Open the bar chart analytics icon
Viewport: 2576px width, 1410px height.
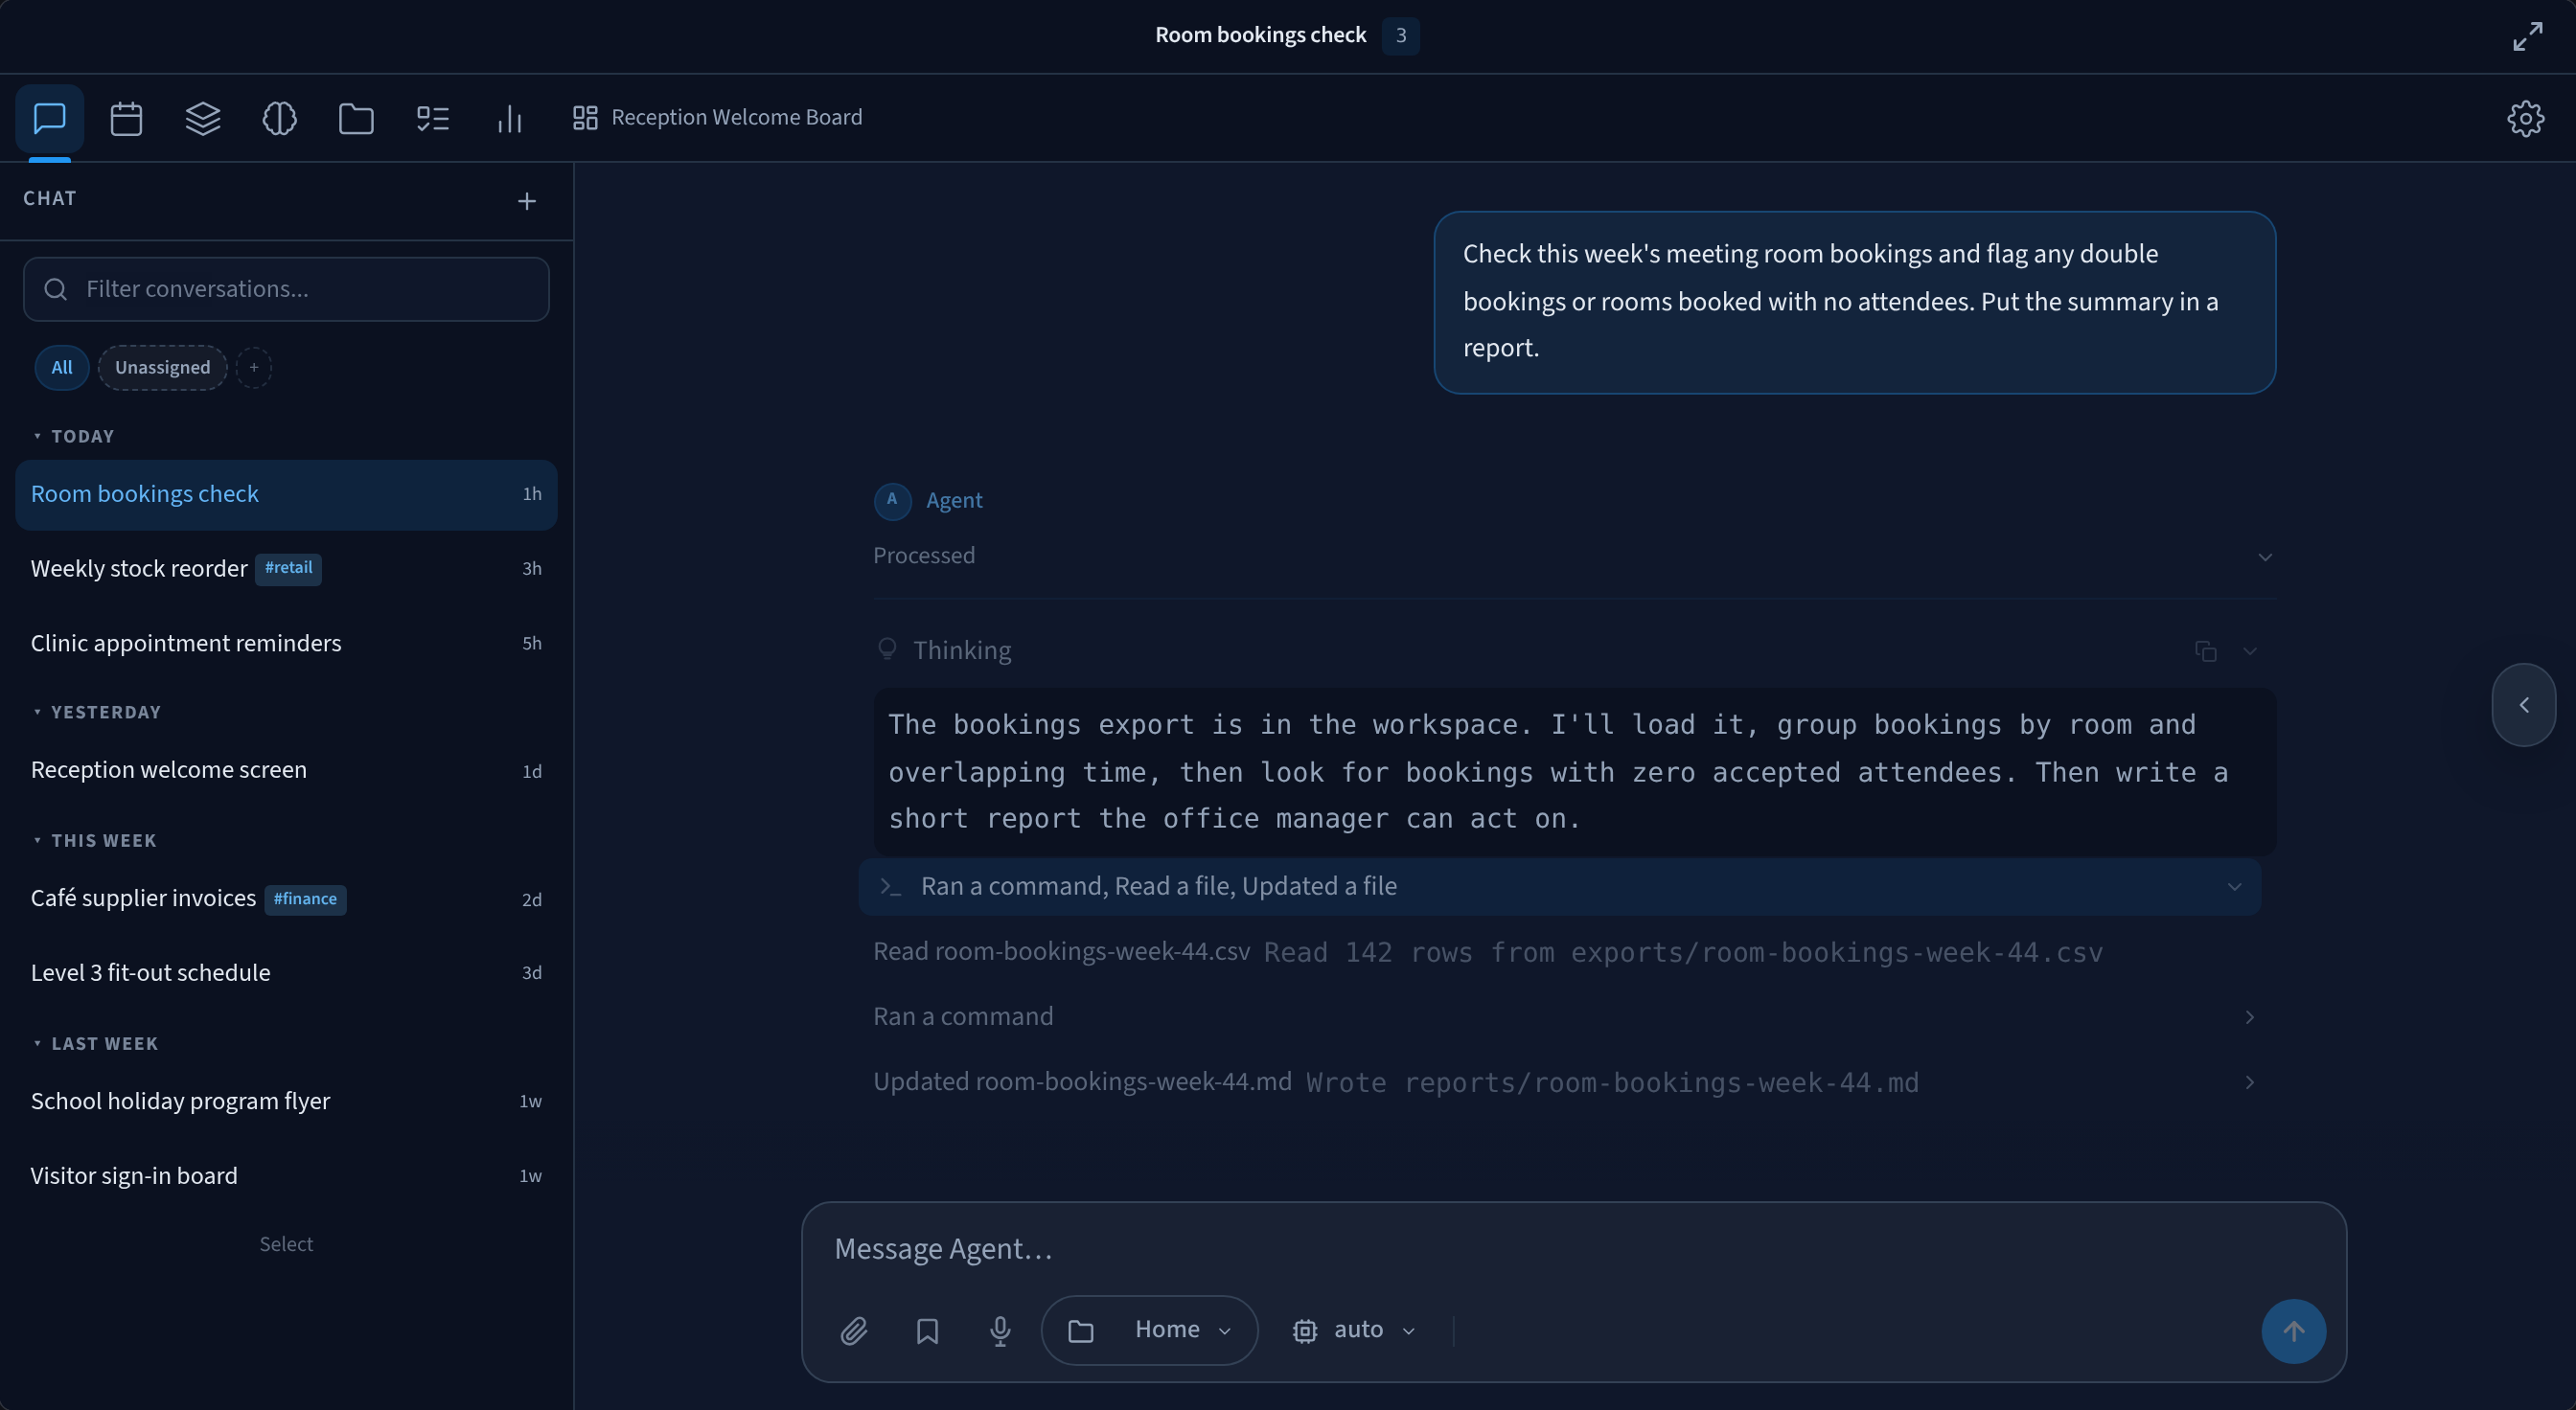point(510,118)
